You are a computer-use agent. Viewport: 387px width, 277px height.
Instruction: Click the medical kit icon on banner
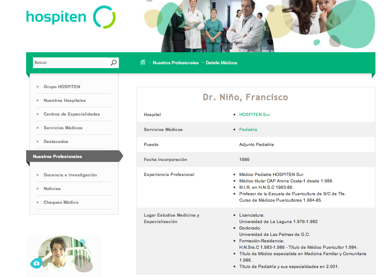36,263
